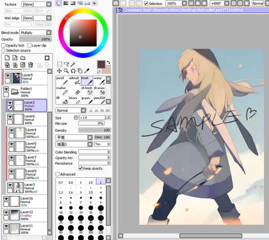This screenshot has width=269, height=240.
Task: Select Layer11 in the layer list
Action: tap(25, 229)
